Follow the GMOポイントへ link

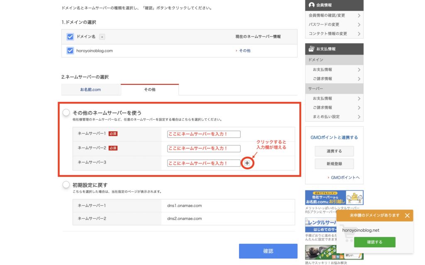point(345,177)
